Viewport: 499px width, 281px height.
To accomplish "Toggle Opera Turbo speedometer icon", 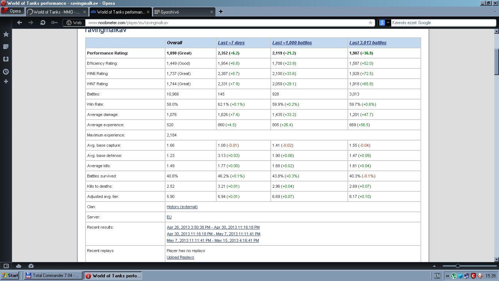I will [31, 266].
